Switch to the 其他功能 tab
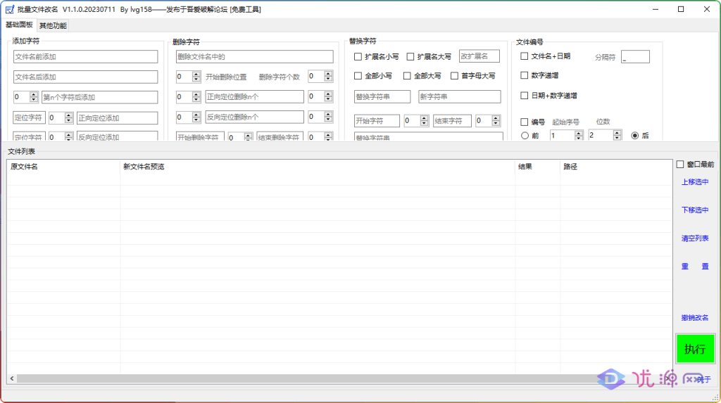 pos(53,26)
